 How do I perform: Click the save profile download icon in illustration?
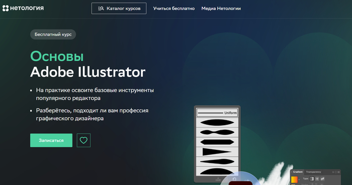coord(218,179)
